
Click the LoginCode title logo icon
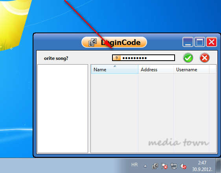tap(92, 42)
